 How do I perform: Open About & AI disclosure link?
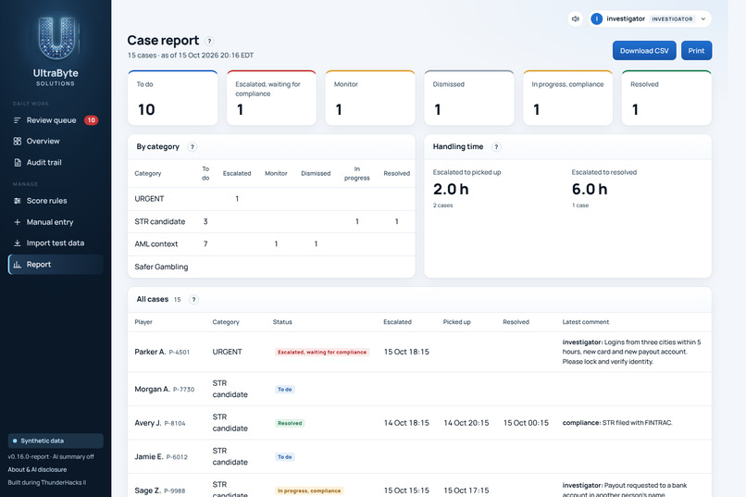point(37,469)
